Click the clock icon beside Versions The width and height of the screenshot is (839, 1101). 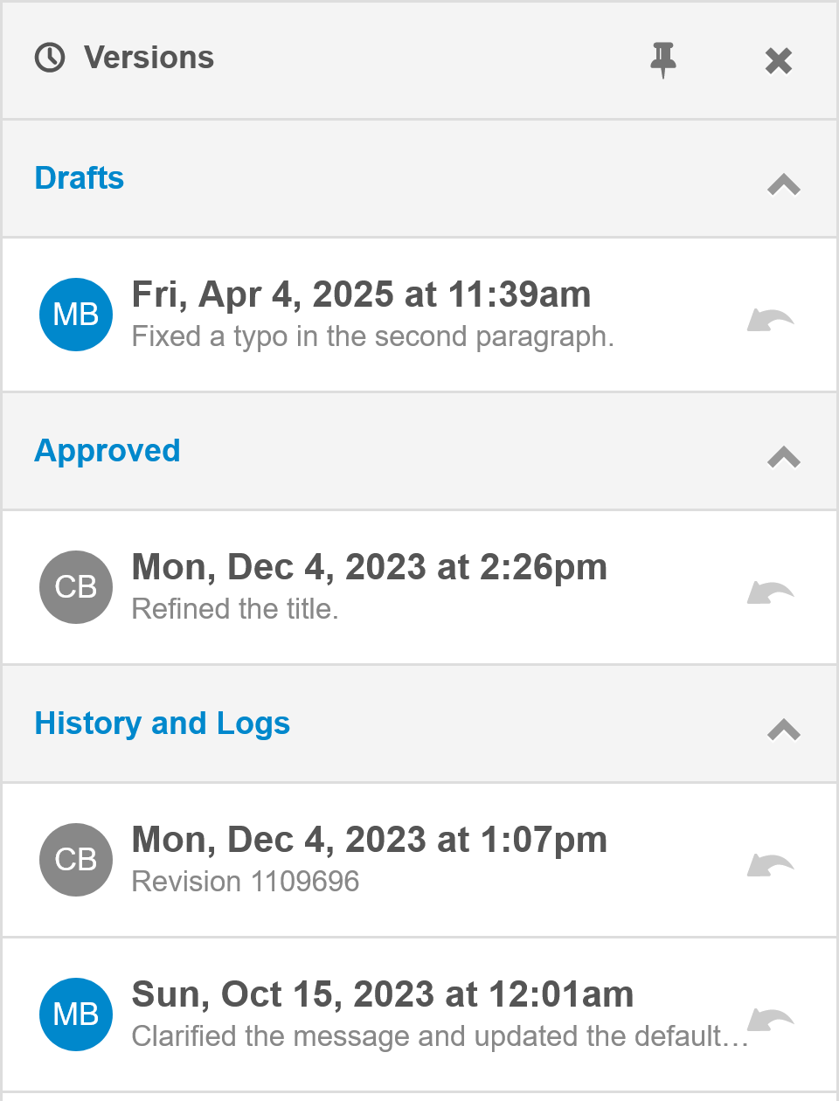pos(50,58)
